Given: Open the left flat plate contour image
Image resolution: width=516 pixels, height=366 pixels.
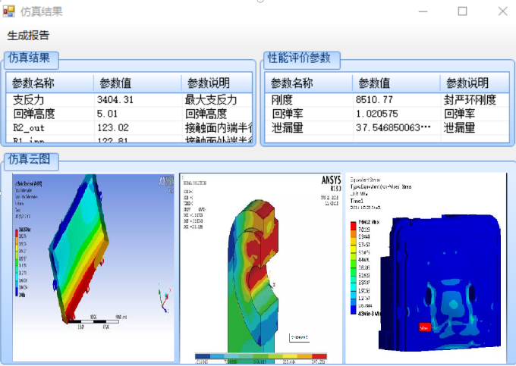Looking at the screenshot, I should [93, 267].
